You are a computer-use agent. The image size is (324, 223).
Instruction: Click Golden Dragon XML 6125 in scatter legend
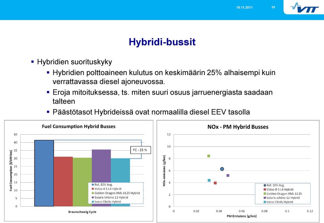pos(283,194)
